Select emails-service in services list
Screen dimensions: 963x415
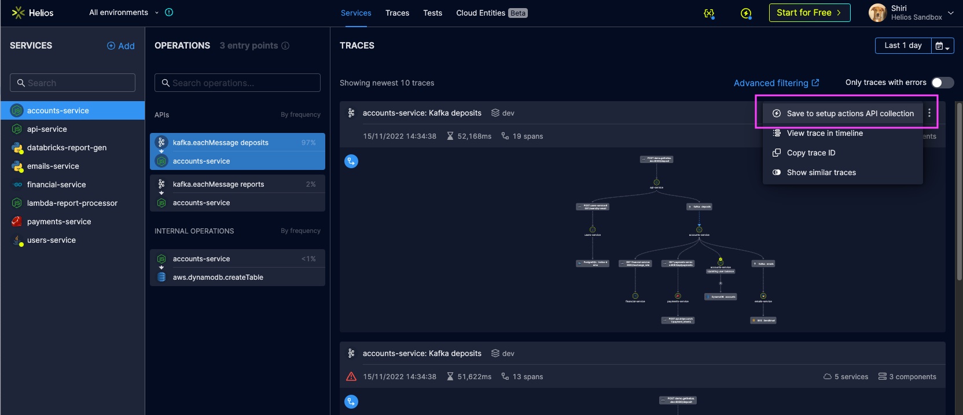coord(72,166)
